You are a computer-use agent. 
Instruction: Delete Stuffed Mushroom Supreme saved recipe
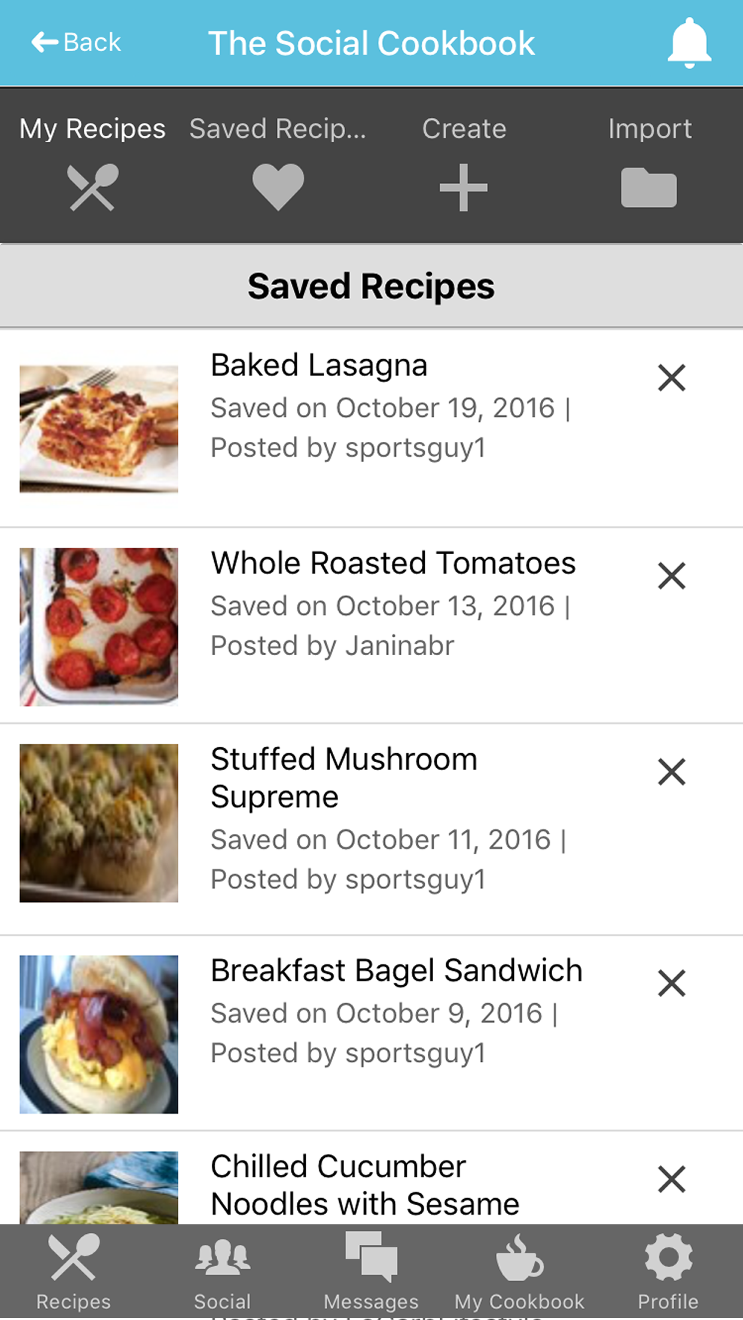(x=671, y=772)
